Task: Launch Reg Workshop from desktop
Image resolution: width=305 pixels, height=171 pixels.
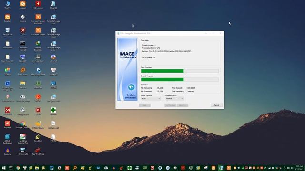Action: pyautogui.click(x=38, y=152)
